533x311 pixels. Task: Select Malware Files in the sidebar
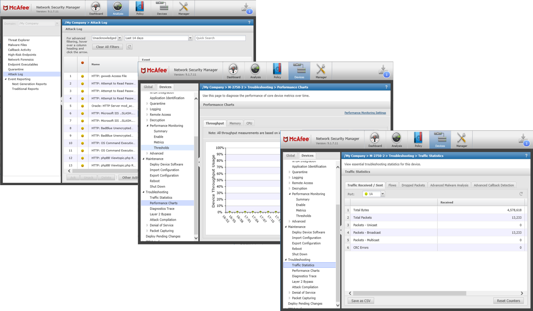(17, 45)
